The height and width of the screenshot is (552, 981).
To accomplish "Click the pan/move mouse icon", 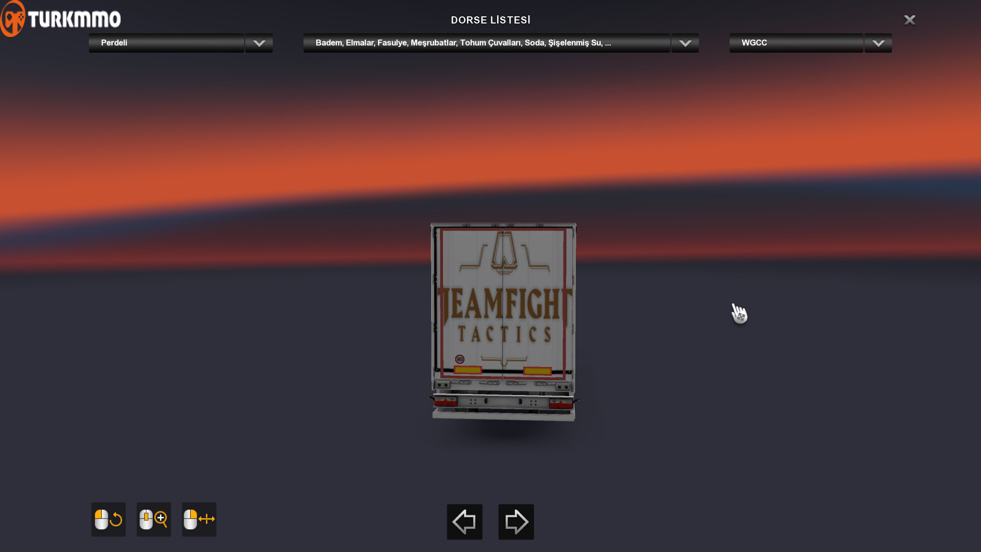I will 199,519.
